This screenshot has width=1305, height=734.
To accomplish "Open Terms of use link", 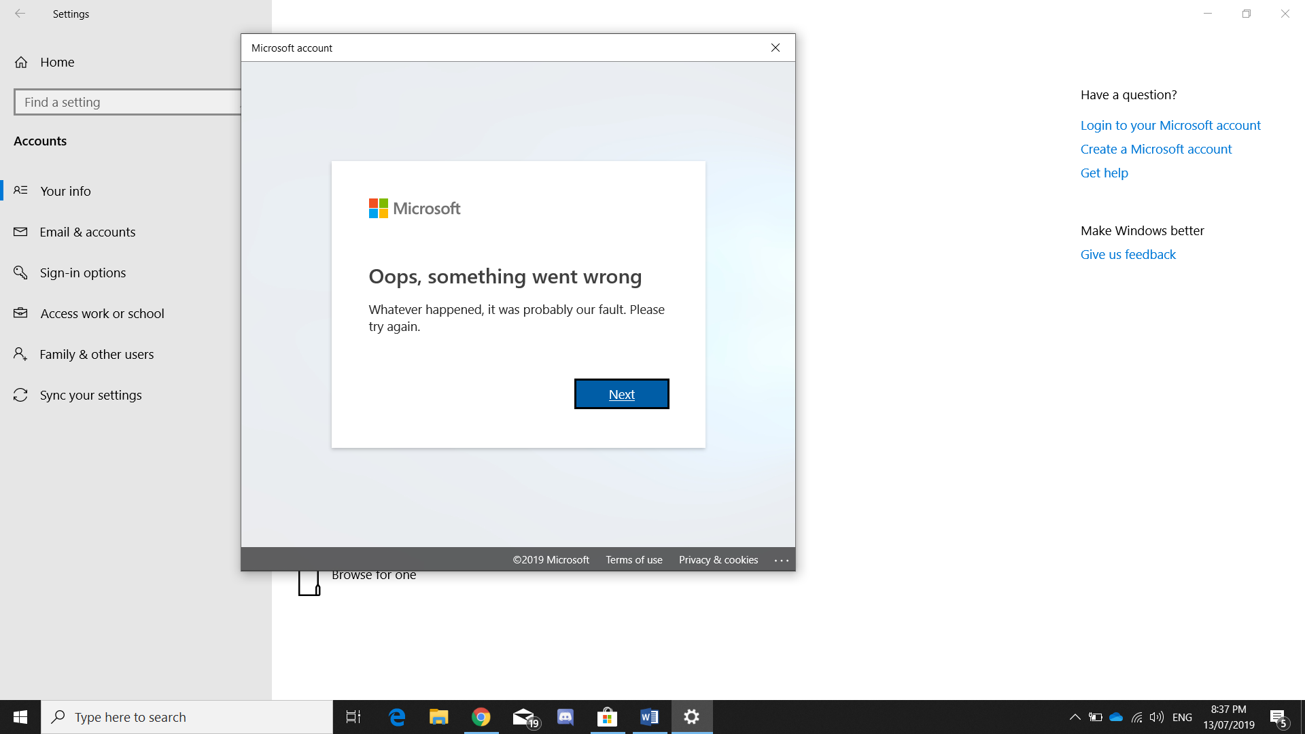I will 633,560.
